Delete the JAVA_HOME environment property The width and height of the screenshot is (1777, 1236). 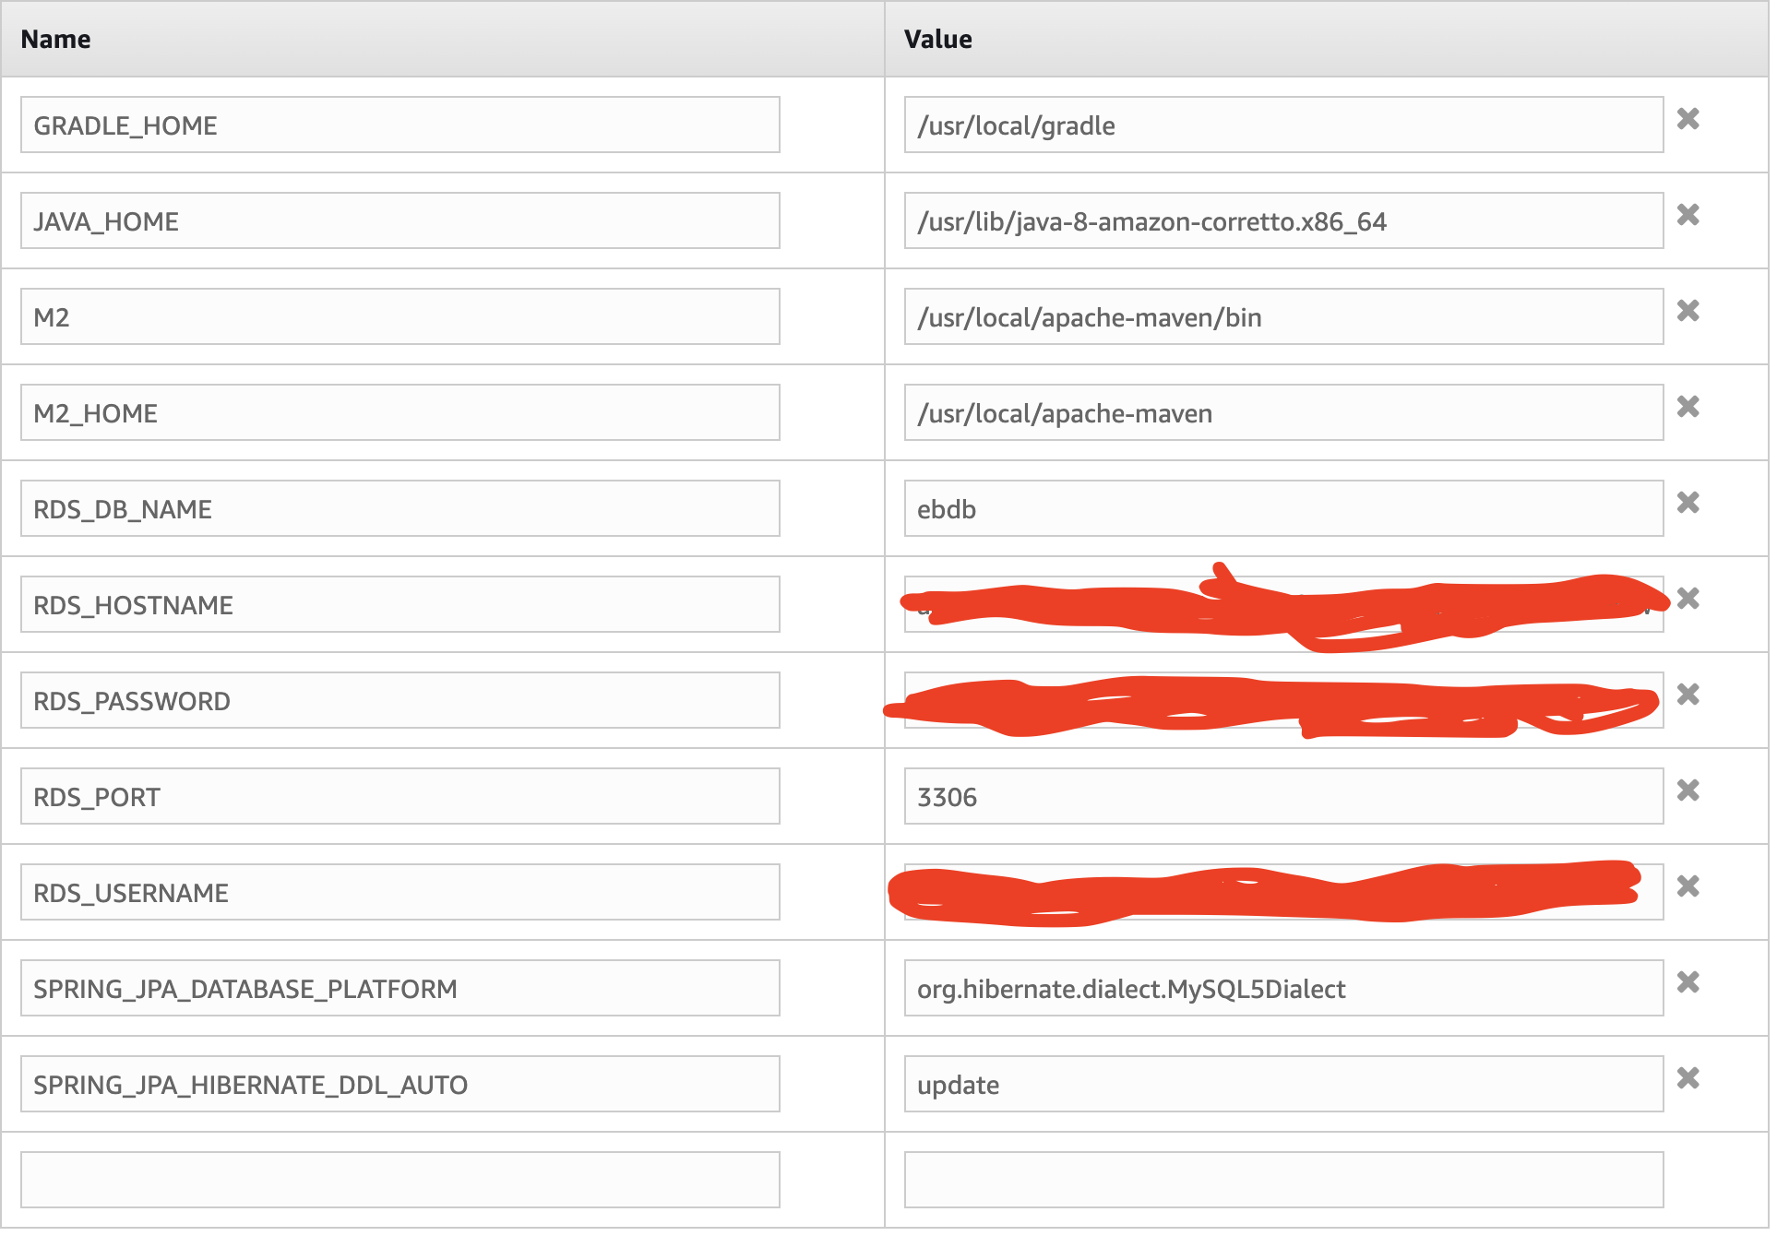1688,215
